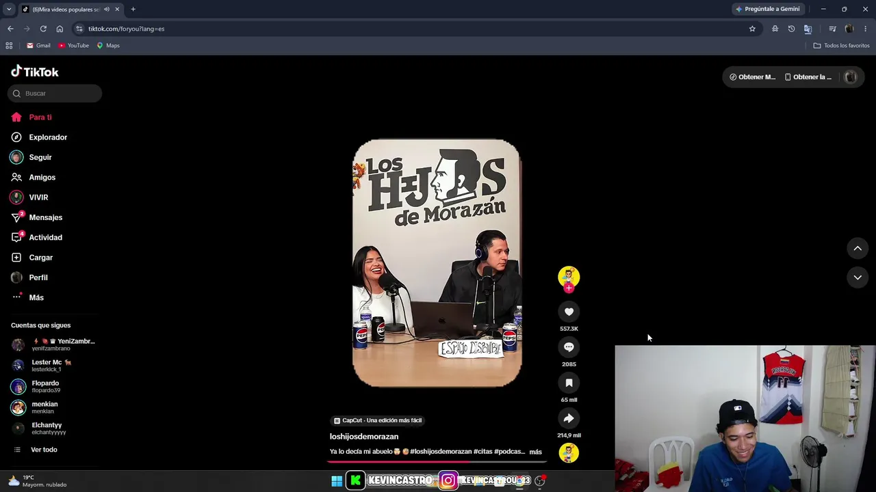Open the browser home page
The image size is (876, 492).
coord(60,29)
